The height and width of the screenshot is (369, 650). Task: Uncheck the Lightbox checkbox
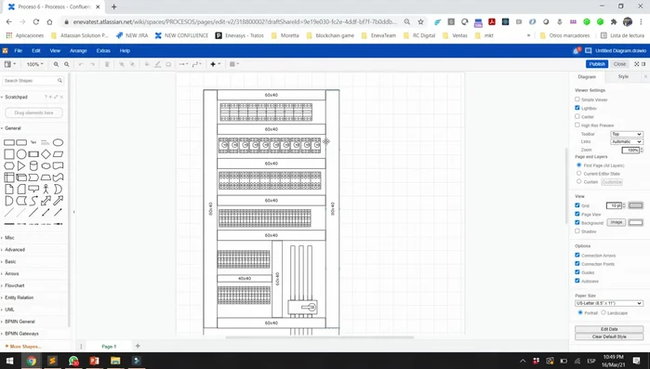click(x=577, y=108)
